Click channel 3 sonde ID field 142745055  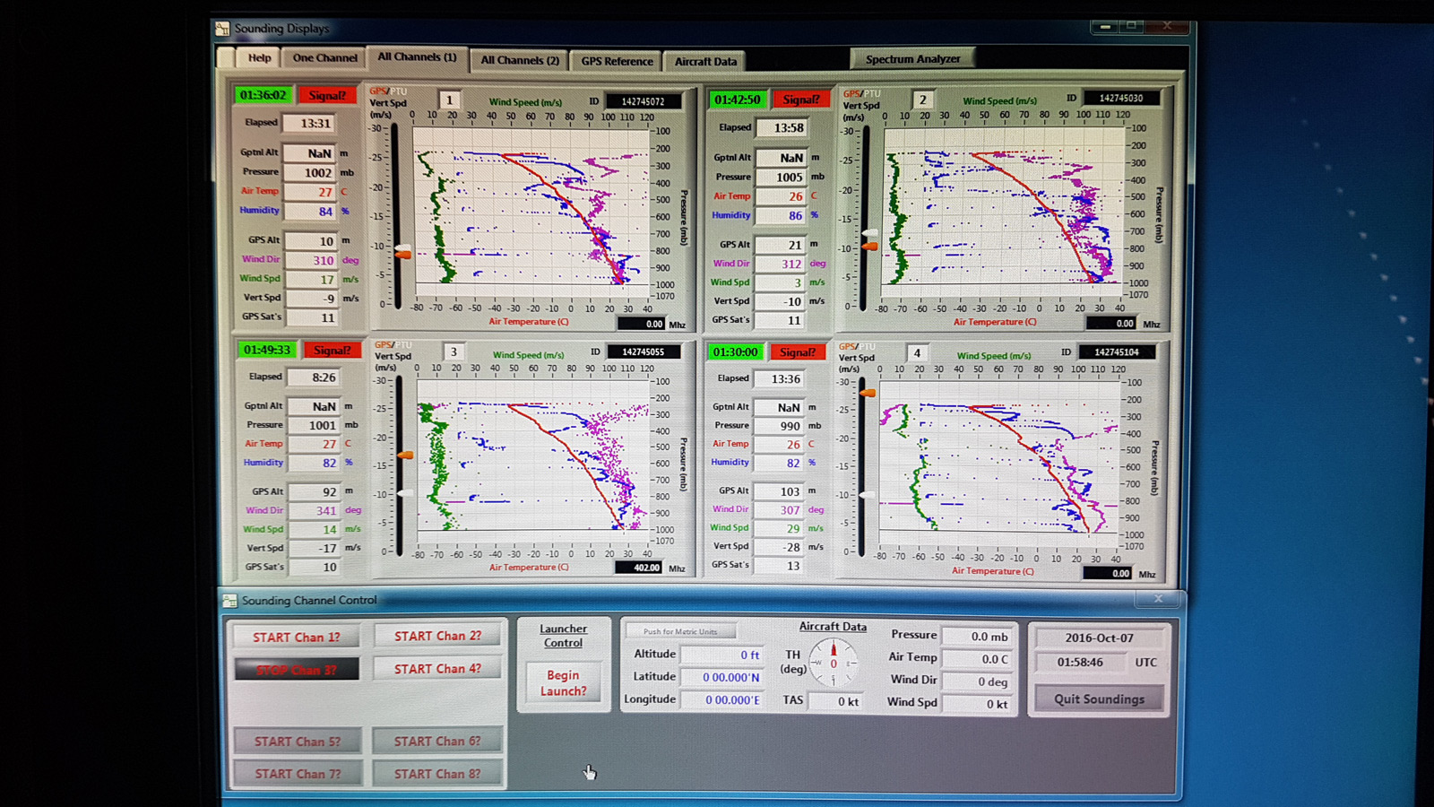[x=644, y=351]
